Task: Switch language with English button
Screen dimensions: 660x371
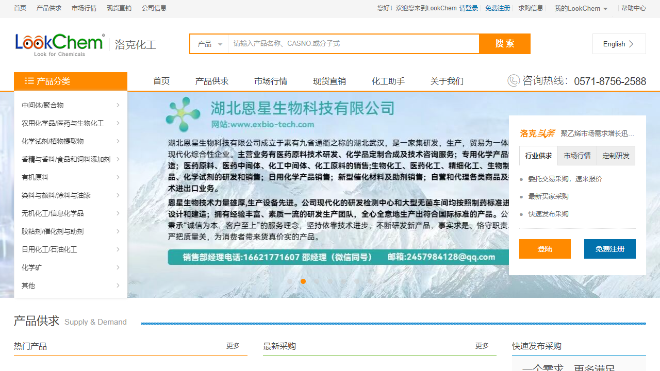Action: pyautogui.click(x=619, y=44)
